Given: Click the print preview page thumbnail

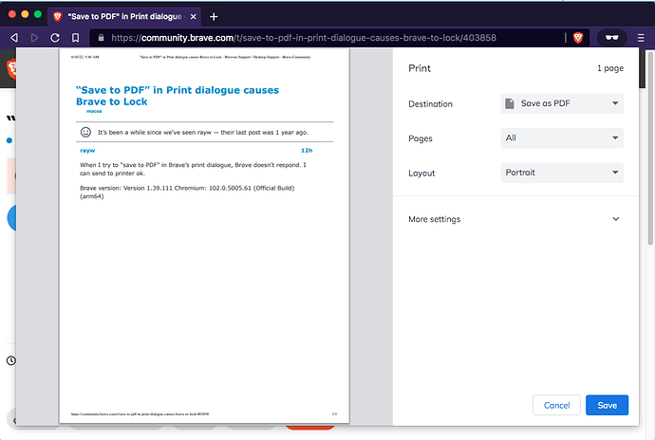Looking at the screenshot, I should [x=204, y=235].
